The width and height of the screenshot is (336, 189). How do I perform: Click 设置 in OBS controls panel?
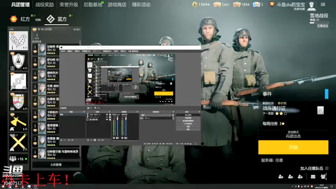[188, 126]
